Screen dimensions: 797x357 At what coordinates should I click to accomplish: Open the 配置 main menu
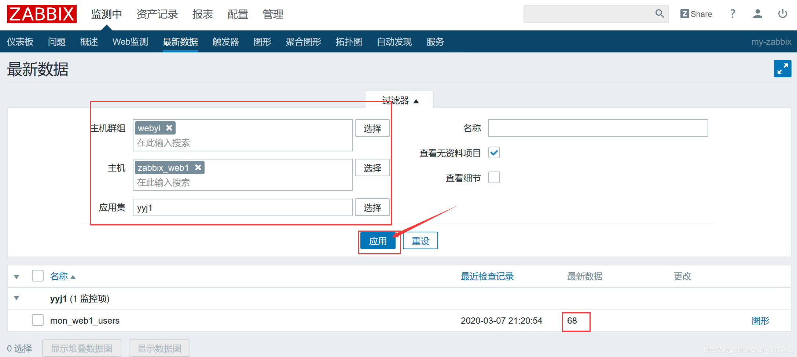pyautogui.click(x=238, y=14)
